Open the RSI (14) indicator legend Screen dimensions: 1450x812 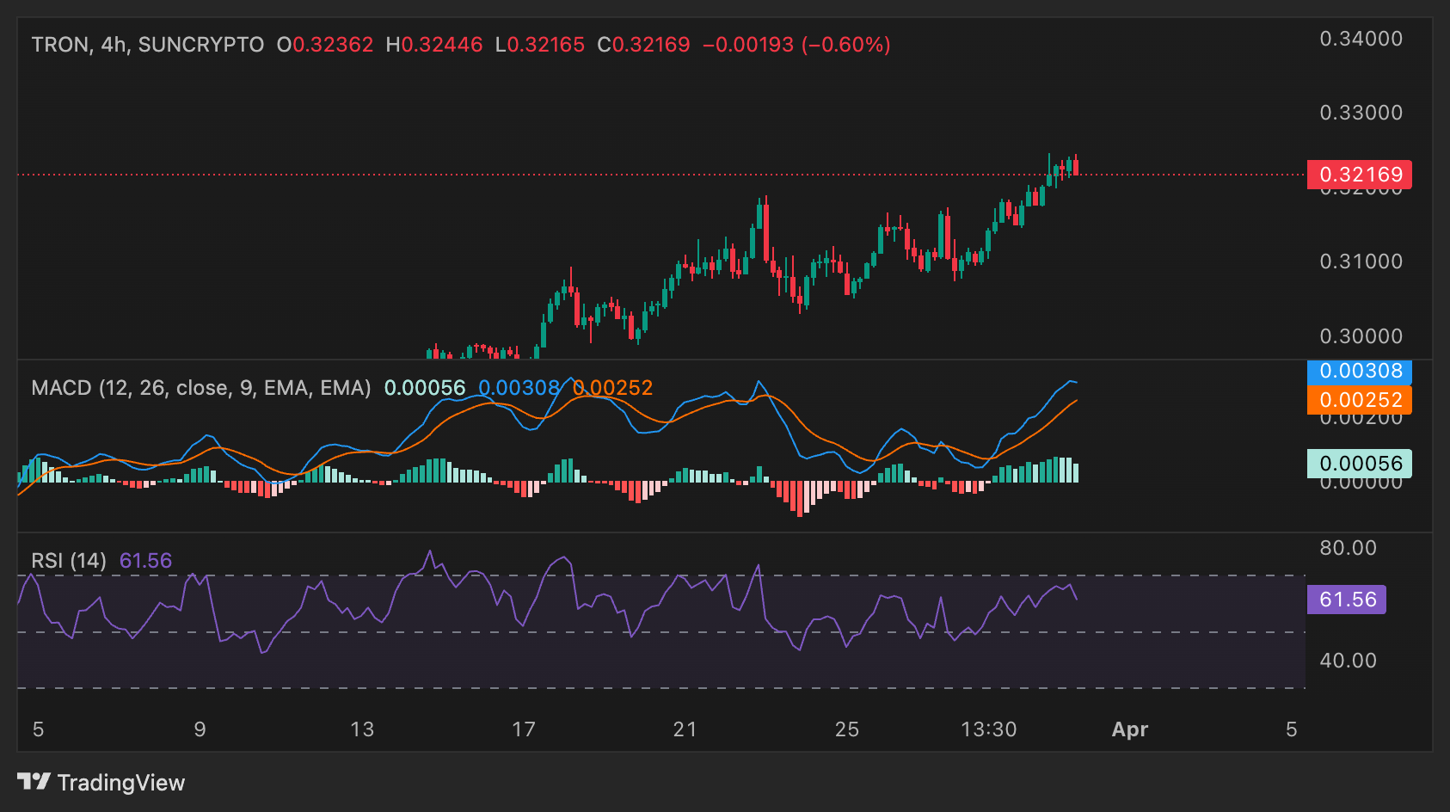tap(69, 561)
